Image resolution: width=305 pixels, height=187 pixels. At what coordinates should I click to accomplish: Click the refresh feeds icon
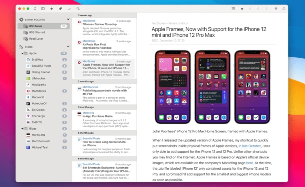click(35, 9)
